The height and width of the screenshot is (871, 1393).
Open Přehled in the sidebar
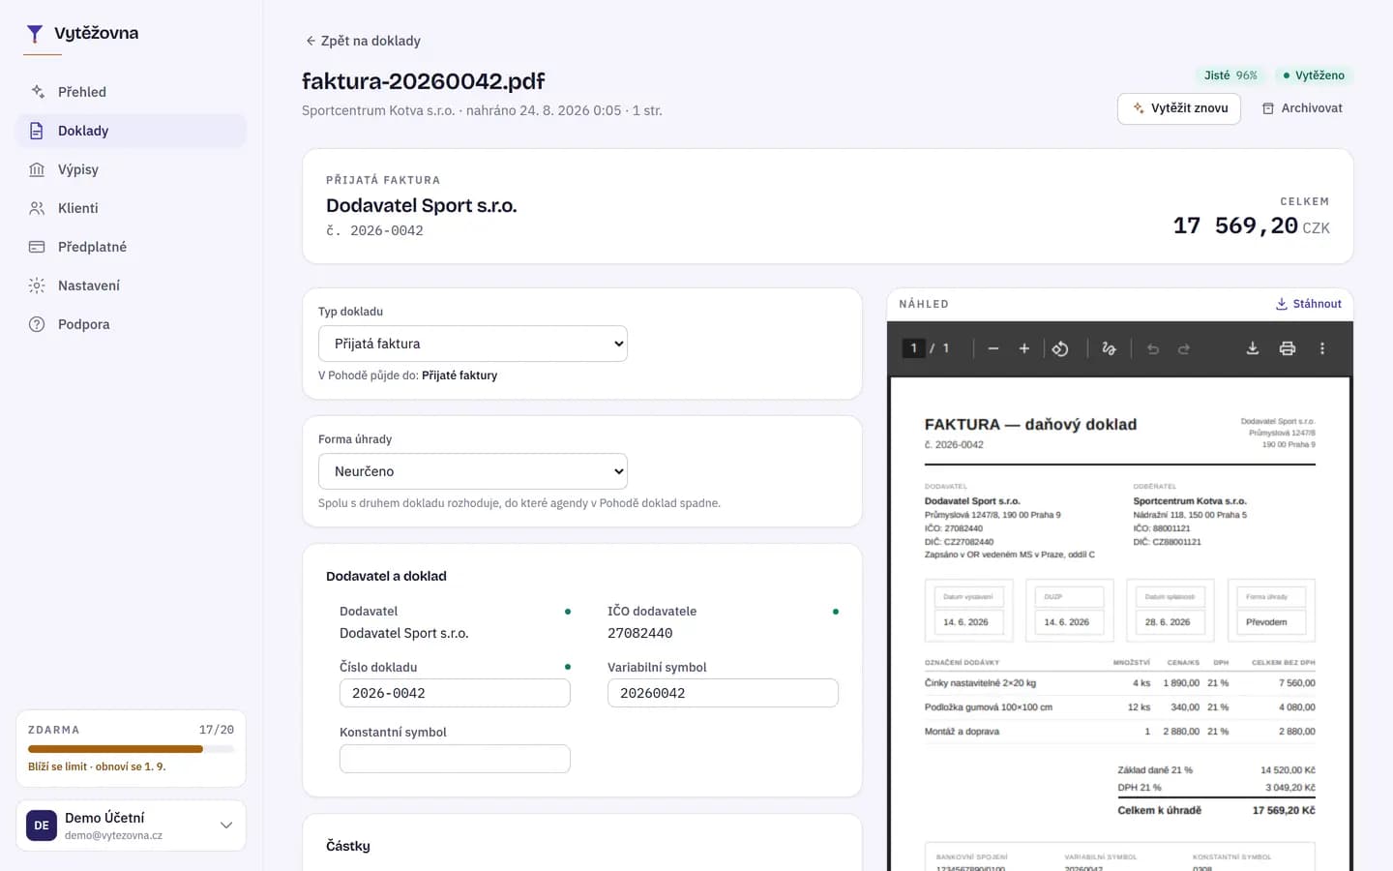click(x=132, y=92)
